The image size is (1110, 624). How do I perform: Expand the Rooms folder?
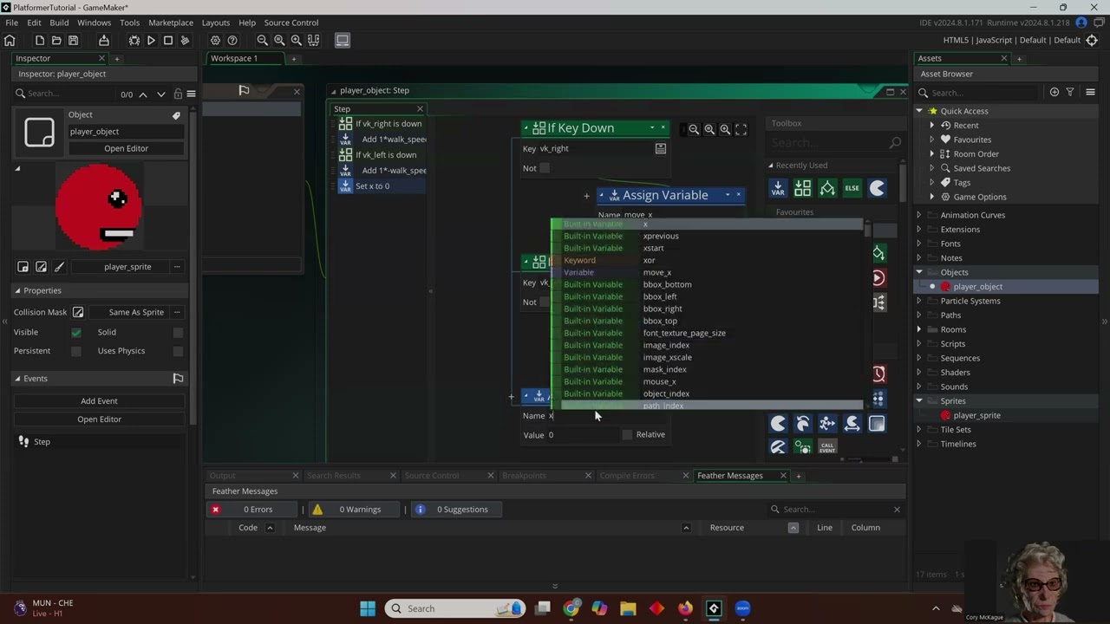[919, 329]
